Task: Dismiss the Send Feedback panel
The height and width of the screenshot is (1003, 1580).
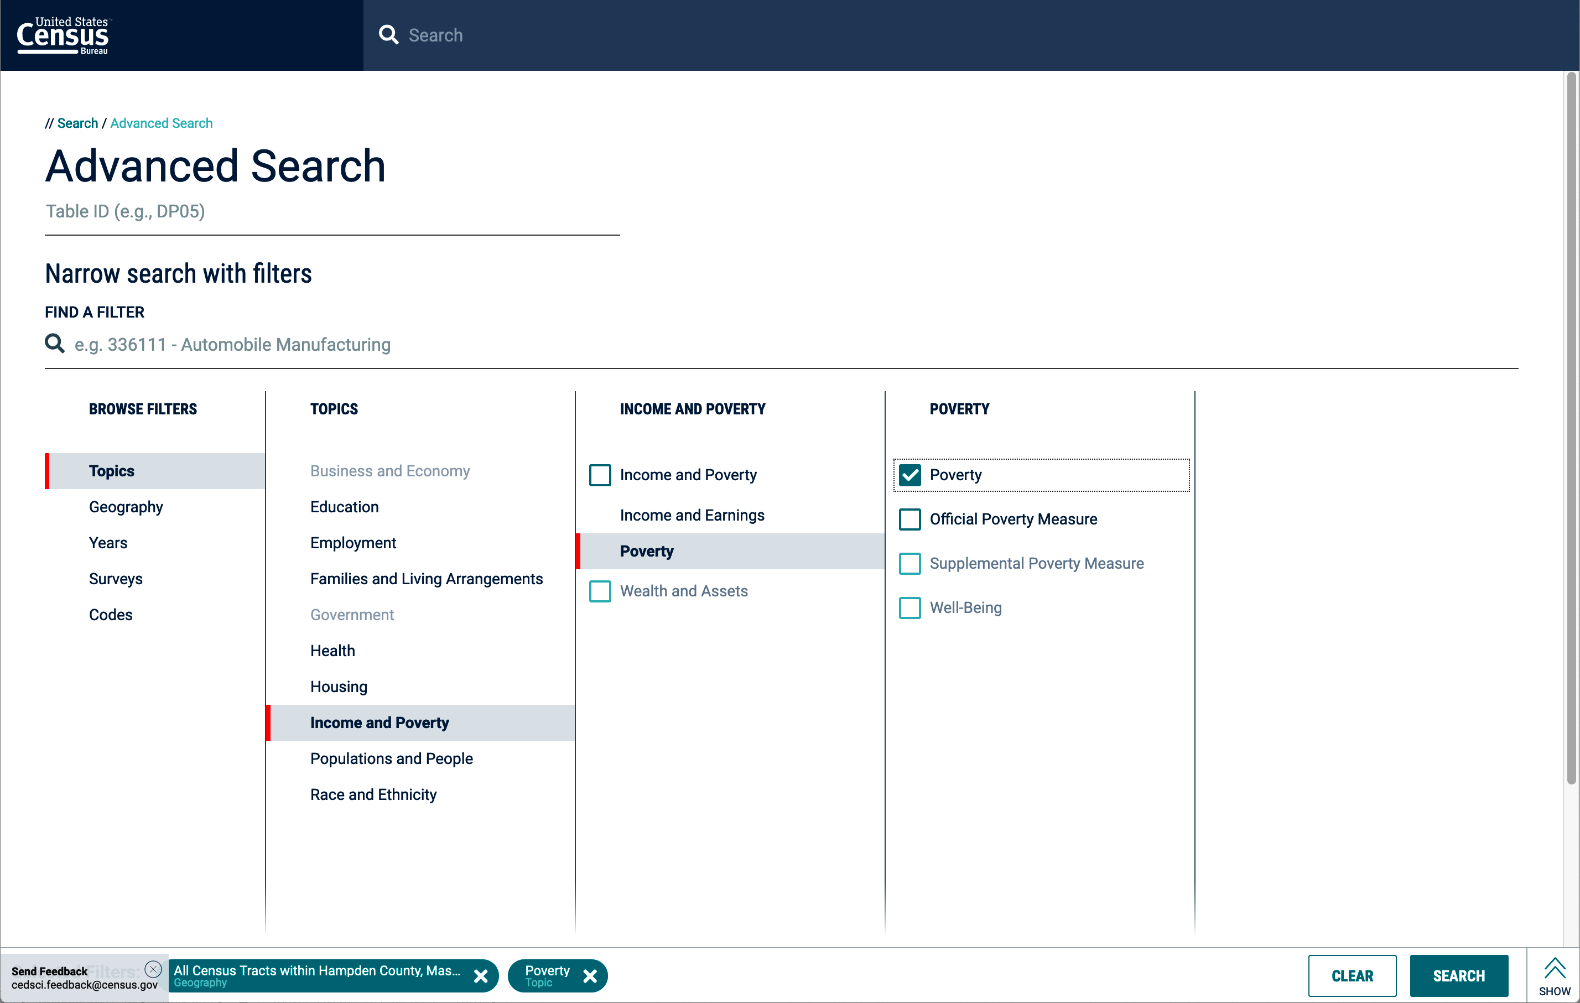Action: (x=153, y=970)
